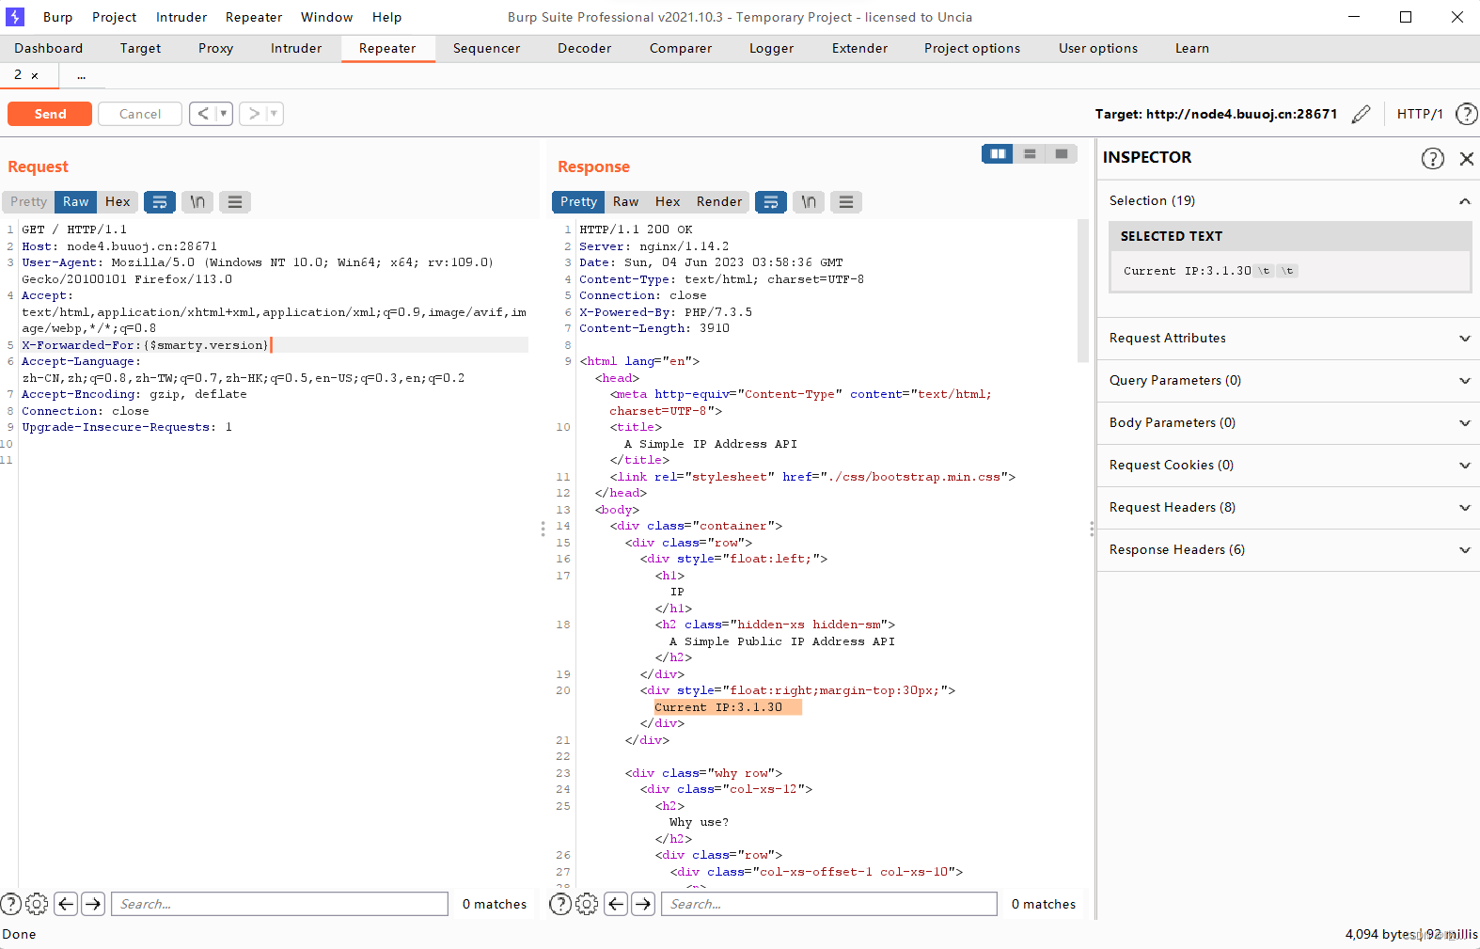
Task: Toggle request word wrap icon
Action: [160, 202]
